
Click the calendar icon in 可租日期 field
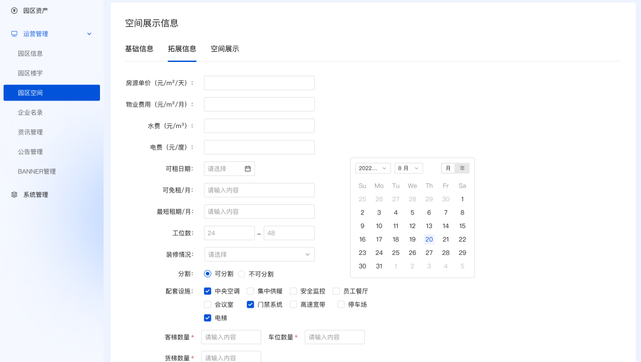coord(248,169)
